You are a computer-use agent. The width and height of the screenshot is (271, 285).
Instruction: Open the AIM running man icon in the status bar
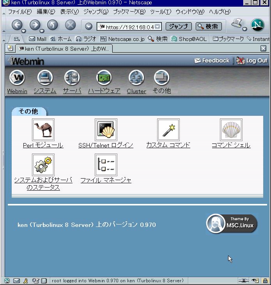(26, 281)
